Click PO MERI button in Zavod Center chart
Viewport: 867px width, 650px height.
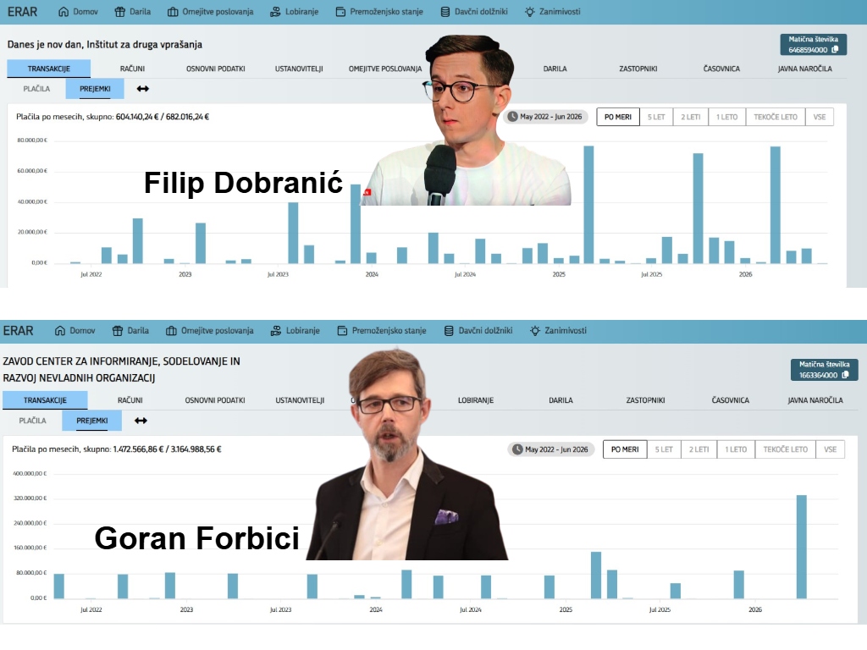[625, 449]
